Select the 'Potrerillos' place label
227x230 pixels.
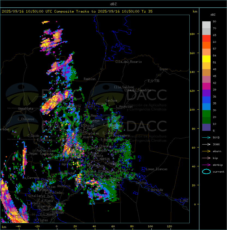46,151
